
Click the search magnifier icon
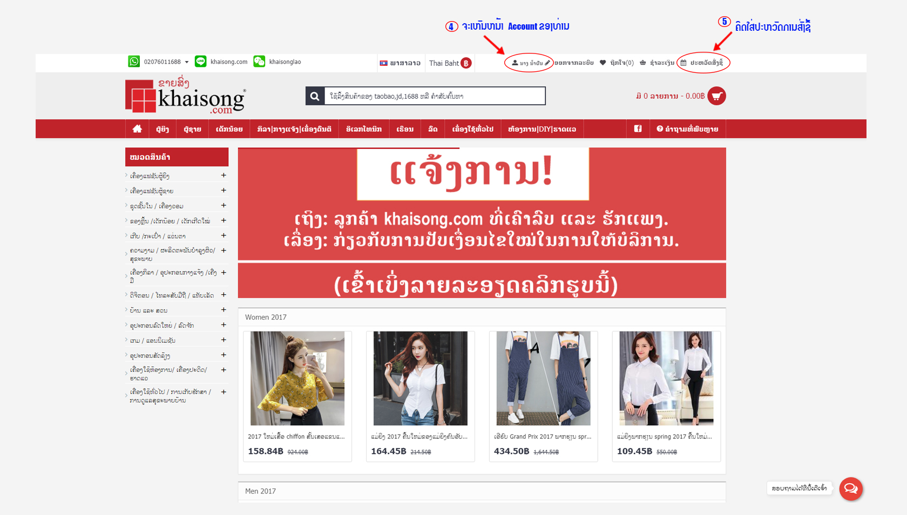coord(315,96)
